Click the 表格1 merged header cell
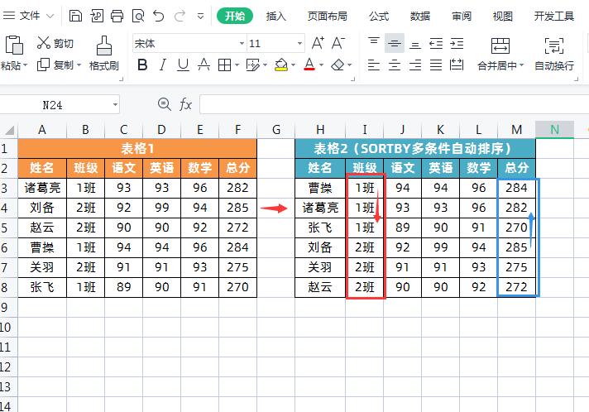This screenshot has height=412, width=589. coord(137,149)
